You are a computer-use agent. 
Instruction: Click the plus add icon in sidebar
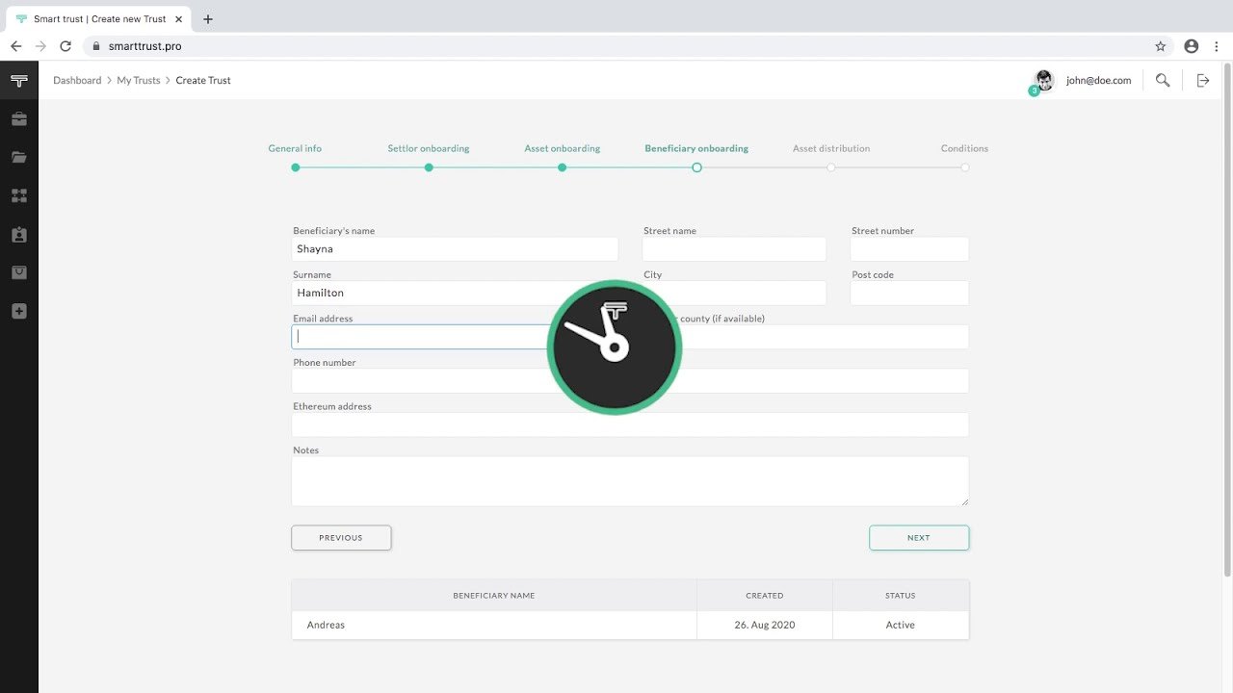(18, 311)
